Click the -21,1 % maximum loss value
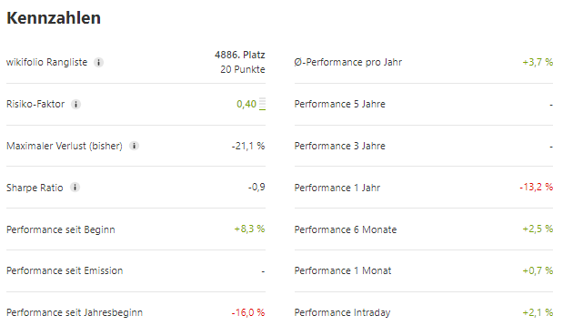573x336 pixels. pos(248,146)
